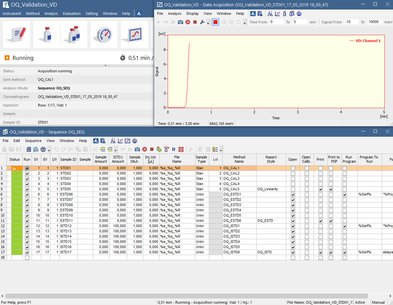Expand the wrench dropdown arrow in Data Acquisition
The image size is (393, 305).
click(x=208, y=23)
